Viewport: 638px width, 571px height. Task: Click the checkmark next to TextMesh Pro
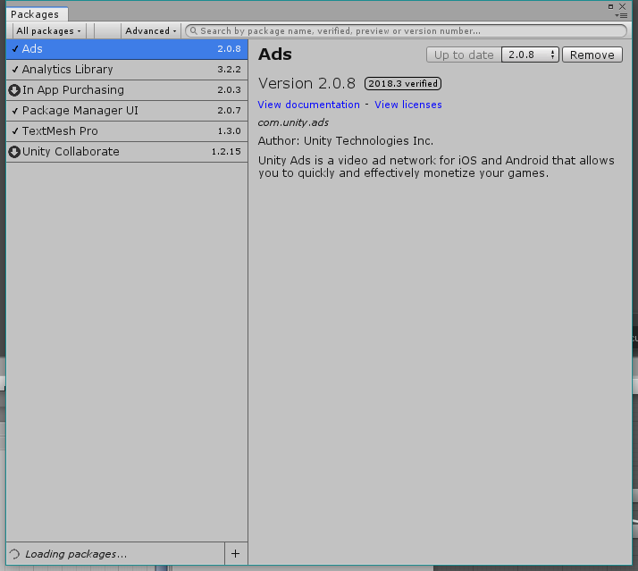pos(15,131)
